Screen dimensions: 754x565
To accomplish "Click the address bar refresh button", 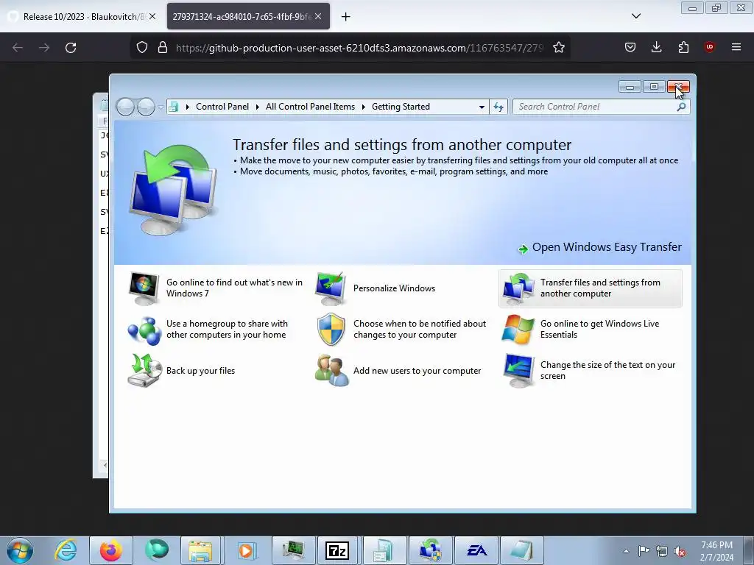I will [x=498, y=107].
